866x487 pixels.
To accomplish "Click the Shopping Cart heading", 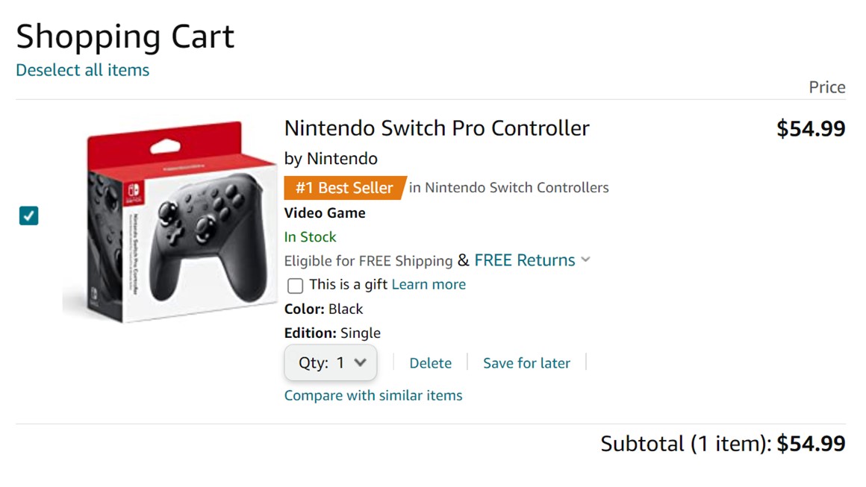I will pos(125,37).
